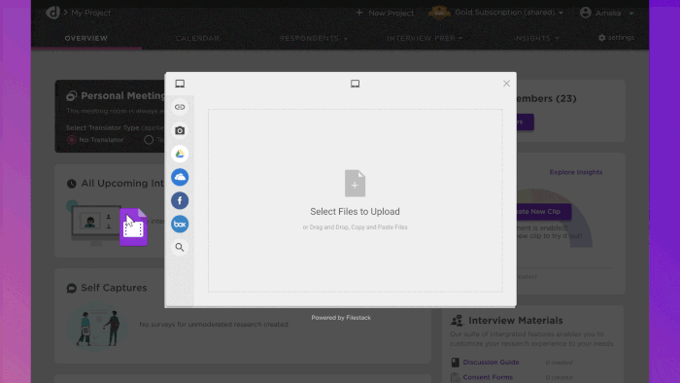Open the Filestack powered-by link

point(341,318)
